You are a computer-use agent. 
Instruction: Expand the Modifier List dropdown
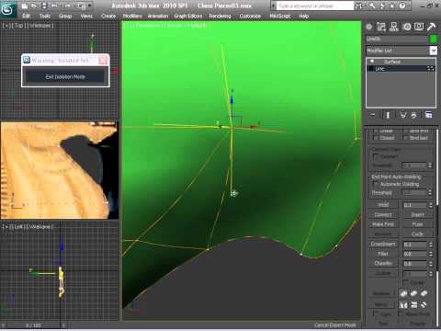click(x=434, y=51)
